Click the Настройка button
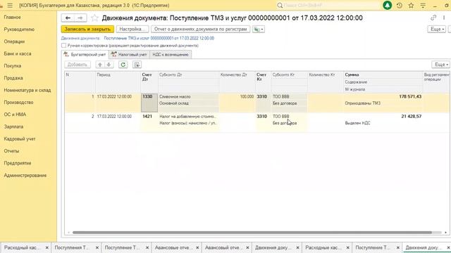Screen dimensions: 451x253 pyautogui.click(x=132, y=29)
